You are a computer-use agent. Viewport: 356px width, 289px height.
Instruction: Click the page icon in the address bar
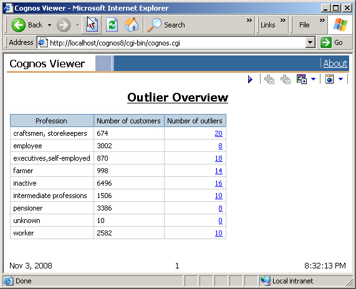click(x=42, y=42)
